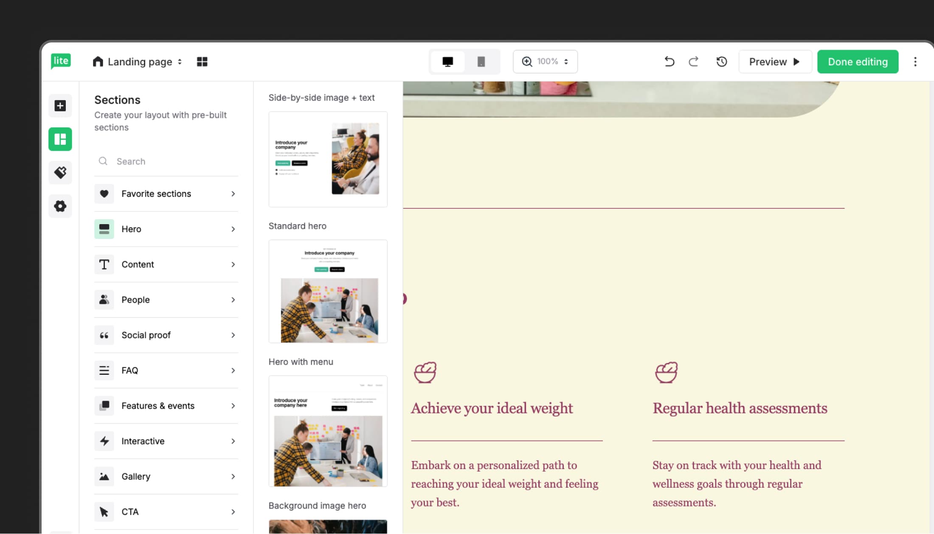
Task: Click the Preview button
Action: click(775, 62)
